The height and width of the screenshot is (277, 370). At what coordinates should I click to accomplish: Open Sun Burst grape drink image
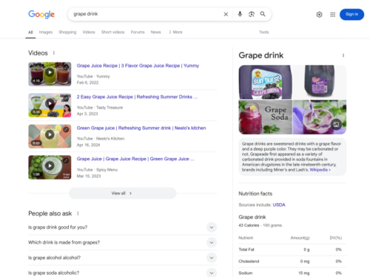tap(266, 82)
